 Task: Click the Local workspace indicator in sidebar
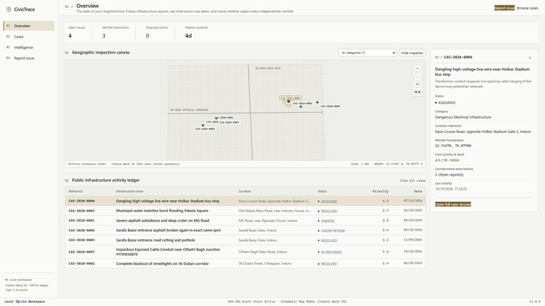[19, 280]
